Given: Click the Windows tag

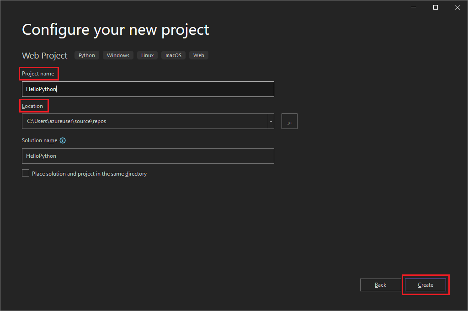Looking at the screenshot, I should pos(118,55).
